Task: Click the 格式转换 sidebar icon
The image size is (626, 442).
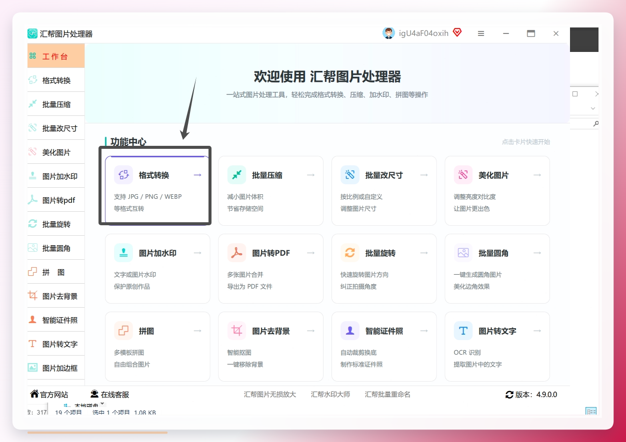Action: [33, 80]
